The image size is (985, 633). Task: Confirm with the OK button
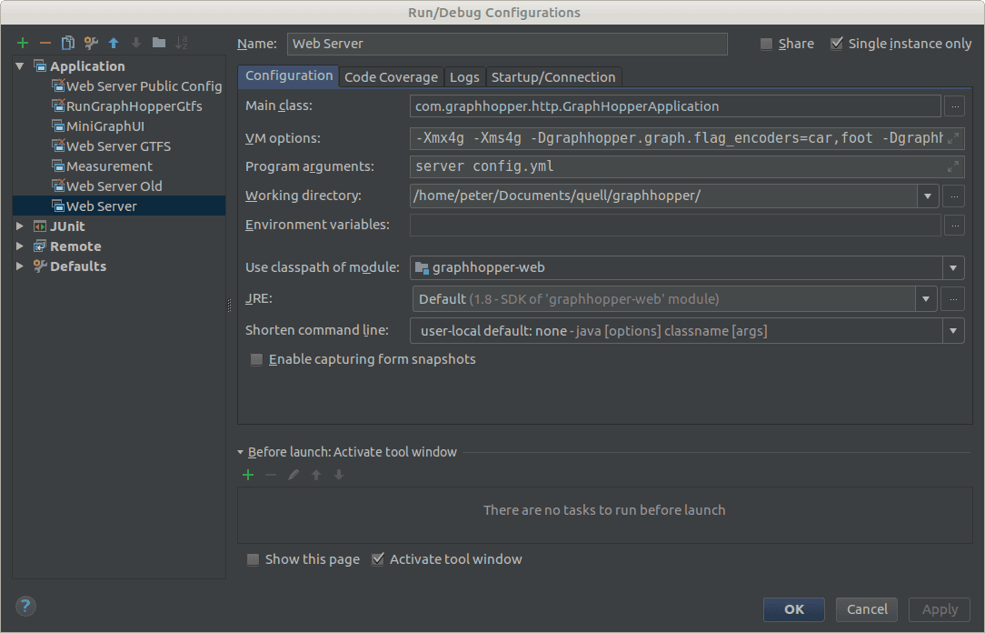click(x=794, y=609)
